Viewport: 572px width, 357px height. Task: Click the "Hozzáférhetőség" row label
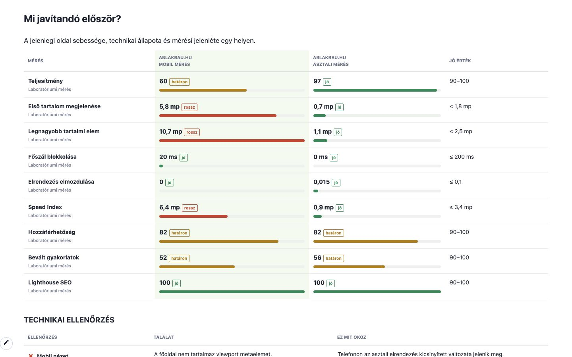coord(52,232)
